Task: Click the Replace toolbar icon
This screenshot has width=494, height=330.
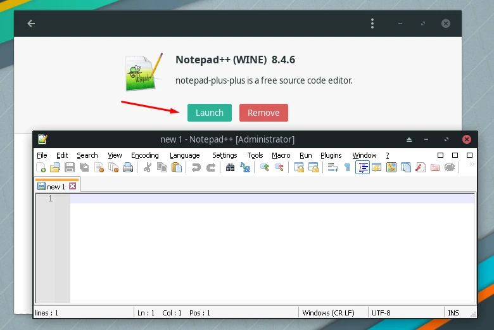Action: (x=245, y=167)
